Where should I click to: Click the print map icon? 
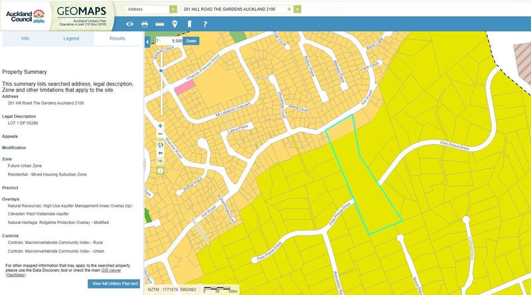coord(145,25)
